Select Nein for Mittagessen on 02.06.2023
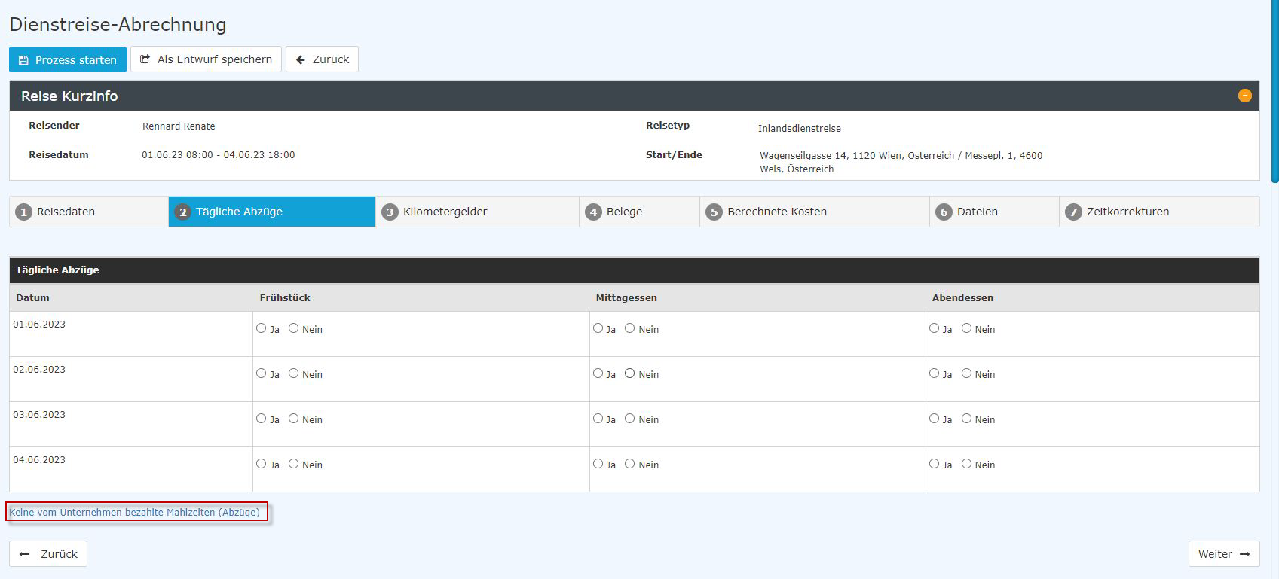The height and width of the screenshot is (579, 1279). click(x=630, y=373)
